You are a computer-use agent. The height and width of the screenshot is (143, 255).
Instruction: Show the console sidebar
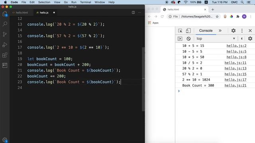(x=180, y=39)
